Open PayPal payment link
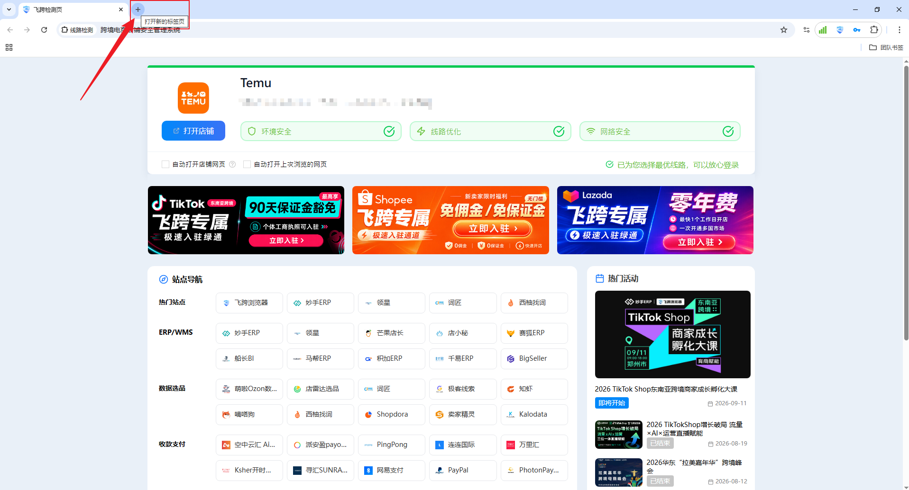 (x=463, y=471)
